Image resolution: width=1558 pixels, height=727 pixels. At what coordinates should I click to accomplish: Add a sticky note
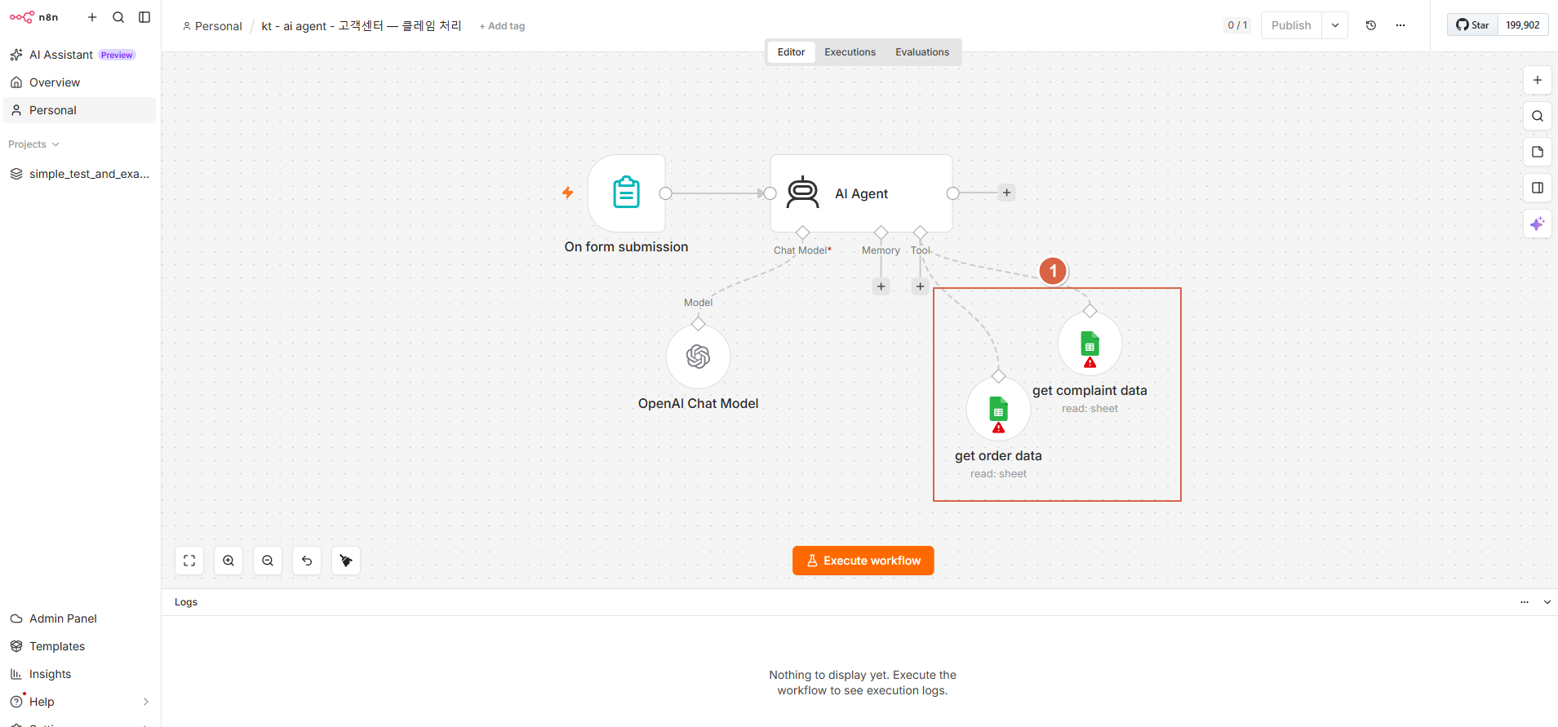(1538, 152)
